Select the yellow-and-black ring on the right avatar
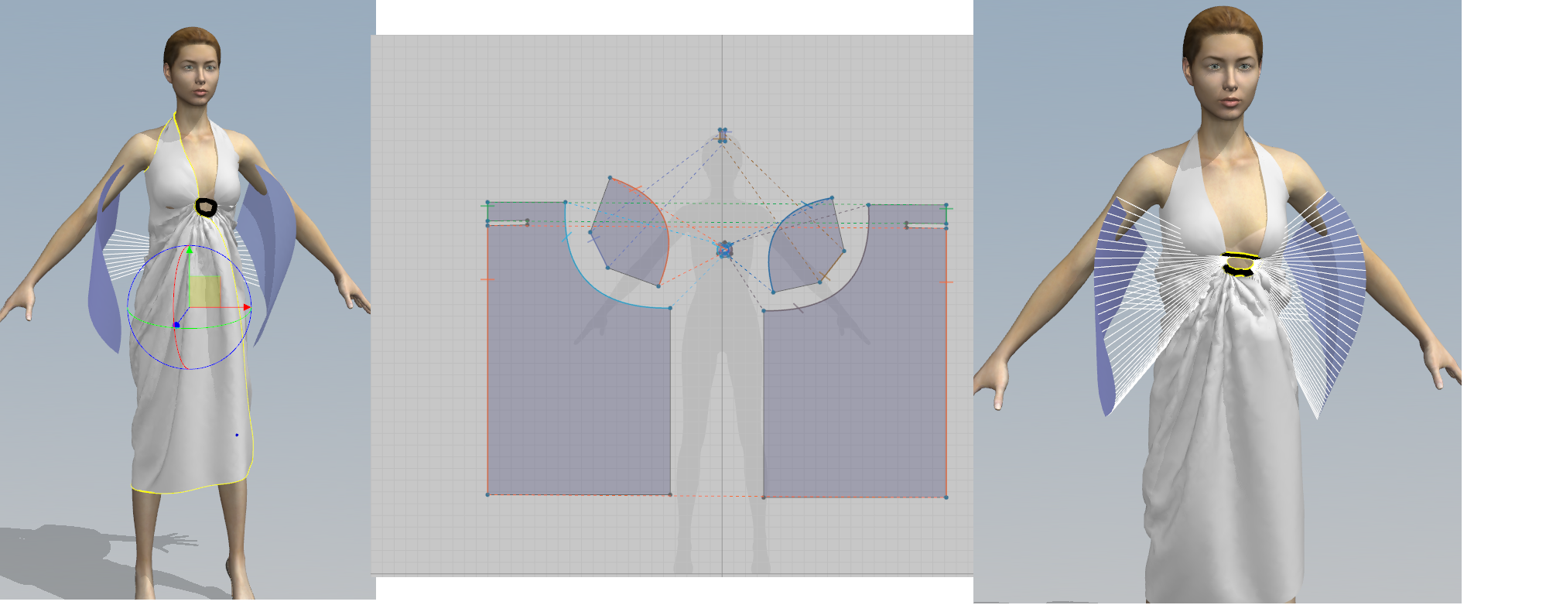This screenshot has height=605, width=1563. coord(1240,264)
